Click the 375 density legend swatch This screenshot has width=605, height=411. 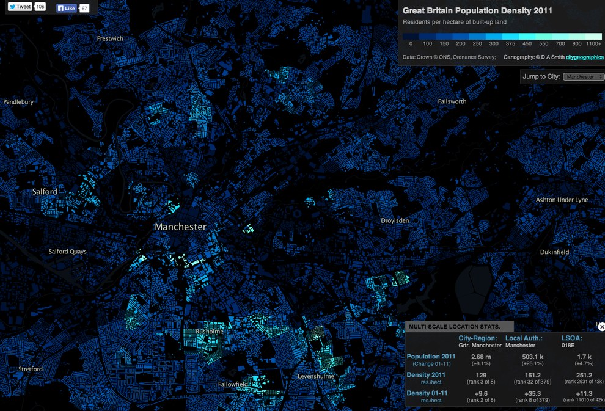click(510, 36)
